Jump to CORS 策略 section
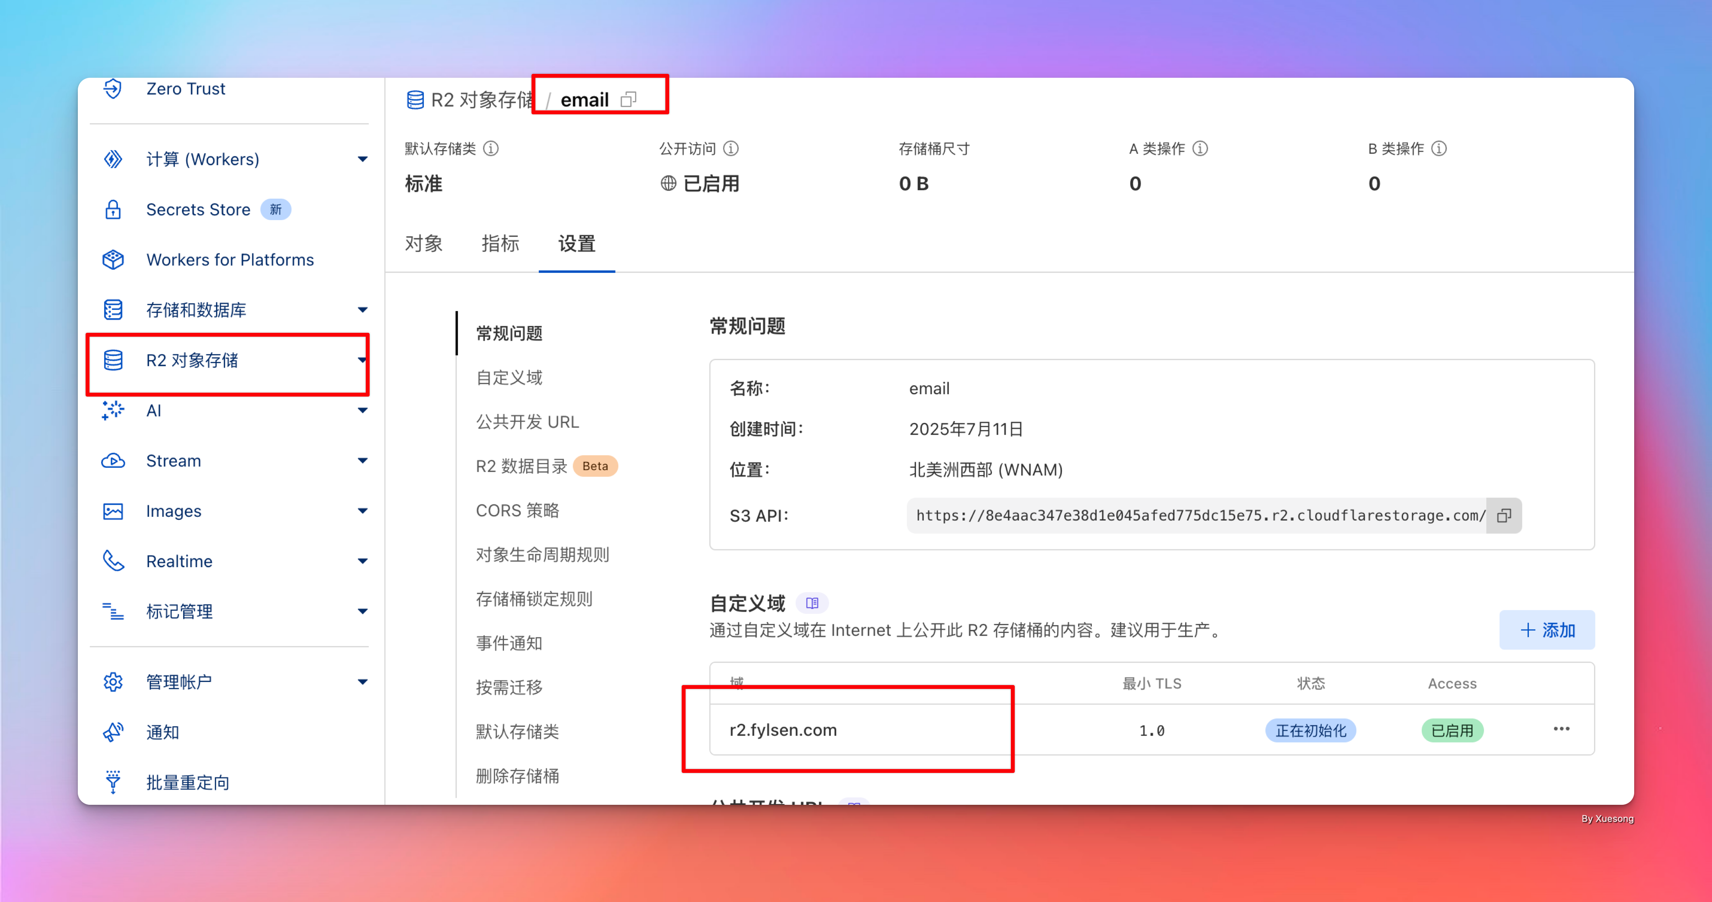1712x902 pixels. tap(518, 511)
